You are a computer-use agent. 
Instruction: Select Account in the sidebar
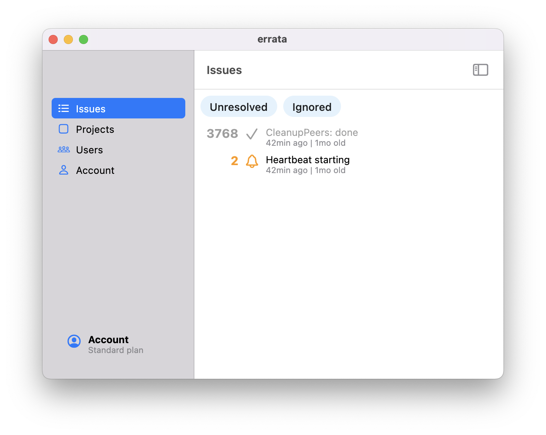pos(95,170)
